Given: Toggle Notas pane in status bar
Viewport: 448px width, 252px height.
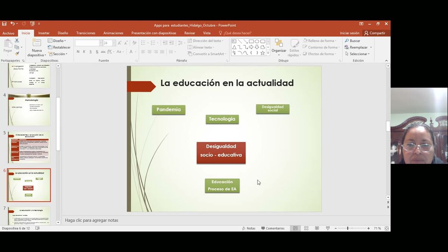Looking at the screenshot, I should (x=248, y=228).
